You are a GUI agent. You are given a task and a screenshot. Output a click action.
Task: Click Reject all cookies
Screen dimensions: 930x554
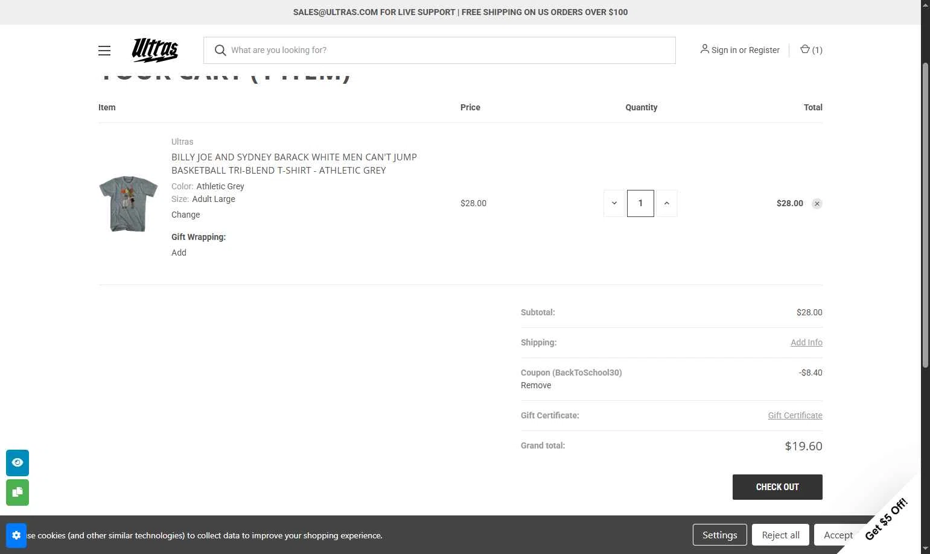(x=780, y=535)
